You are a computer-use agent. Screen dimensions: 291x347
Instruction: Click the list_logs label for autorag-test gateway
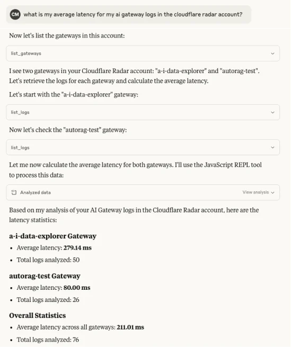(x=20, y=148)
